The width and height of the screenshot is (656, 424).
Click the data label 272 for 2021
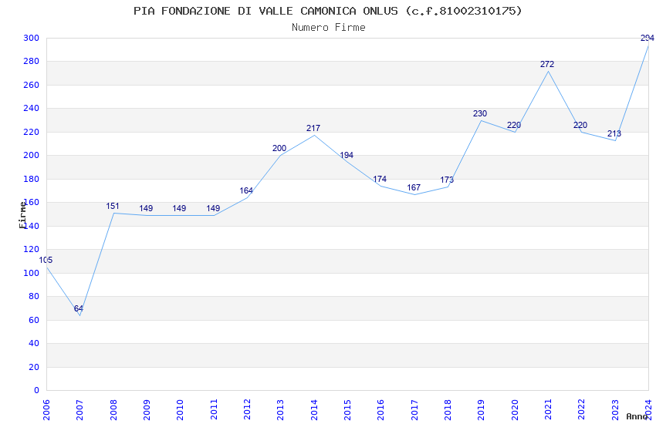point(547,64)
